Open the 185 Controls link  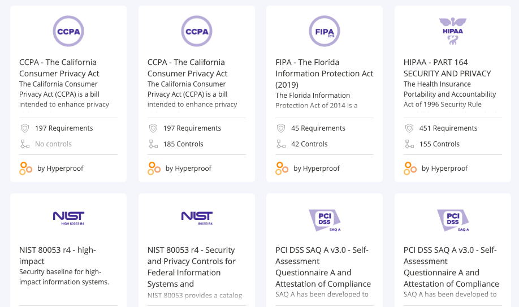(x=183, y=144)
